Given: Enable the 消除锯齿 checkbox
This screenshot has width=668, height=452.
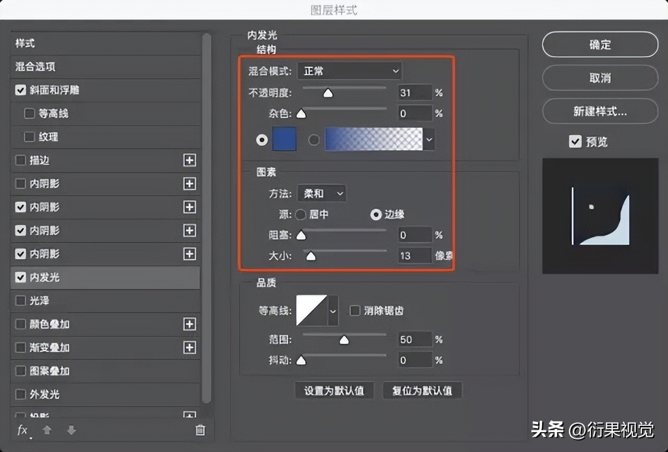Looking at the screenshot, I should pyautogui.click(x=355, y=310).
